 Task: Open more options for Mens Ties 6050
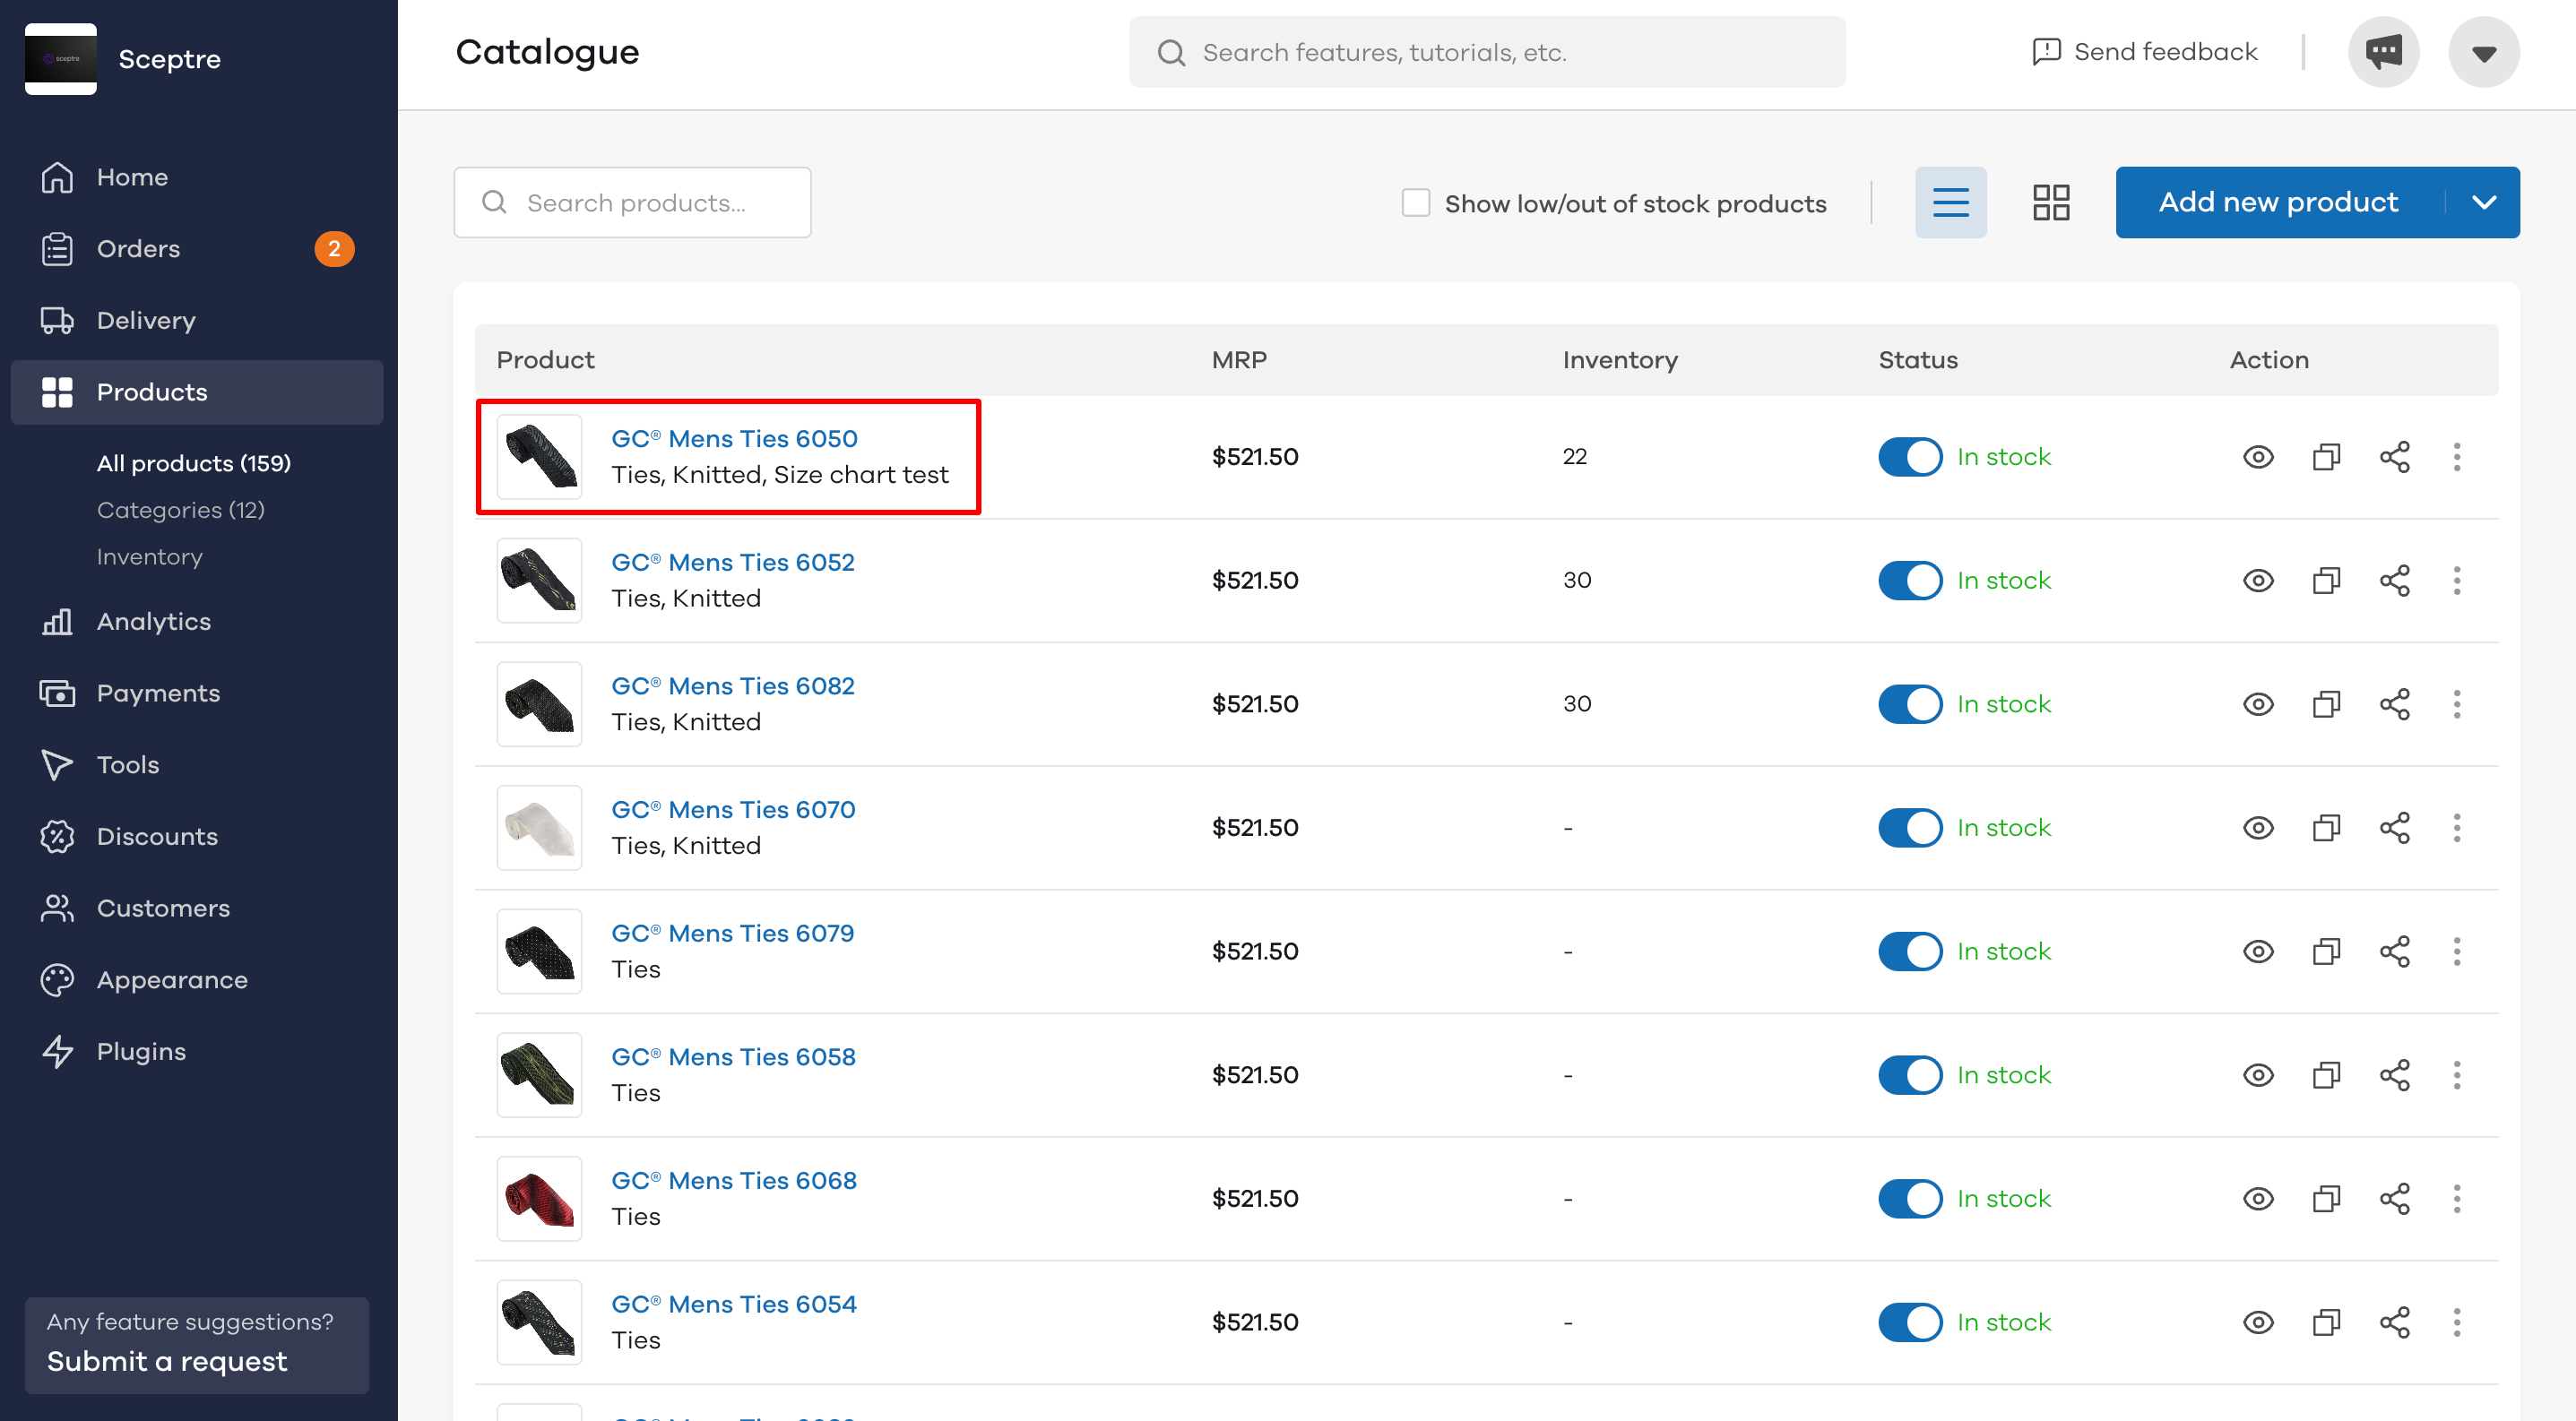point(2456,457)
